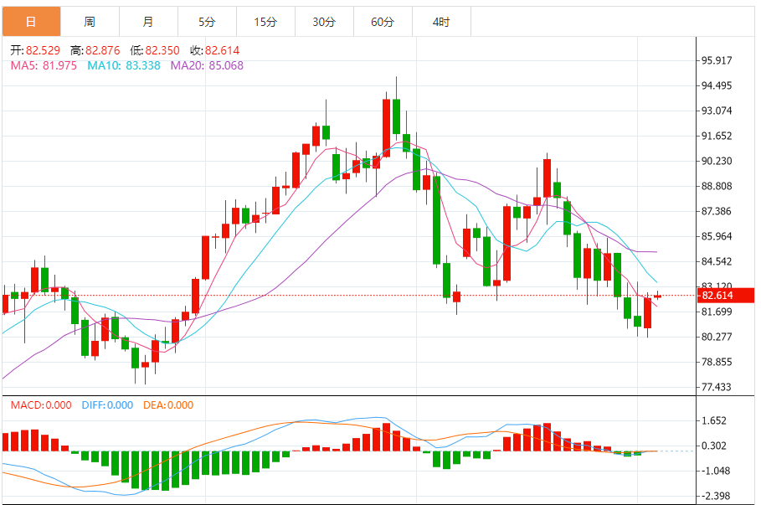
Task: Open the 30分 timeframe tab
Action: coord(324,22)
